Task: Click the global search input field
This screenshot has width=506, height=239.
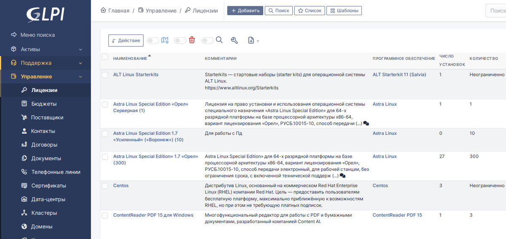Action: (496, 11)
